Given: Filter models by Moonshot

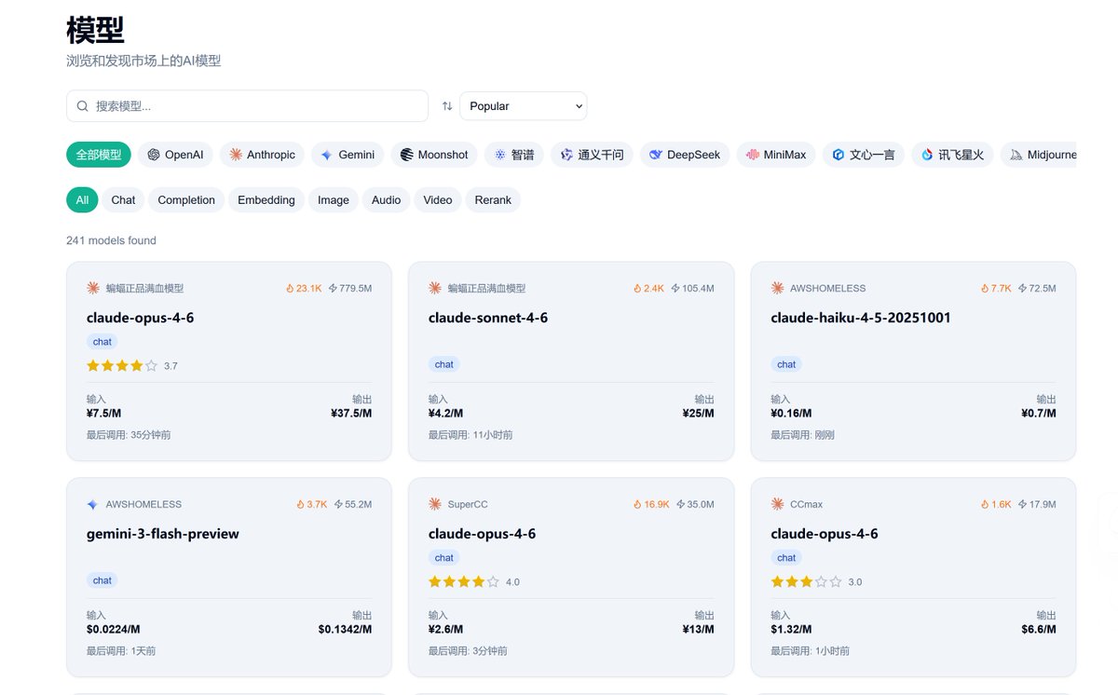Looking at the screenshot, I should [x=434, y=155].
